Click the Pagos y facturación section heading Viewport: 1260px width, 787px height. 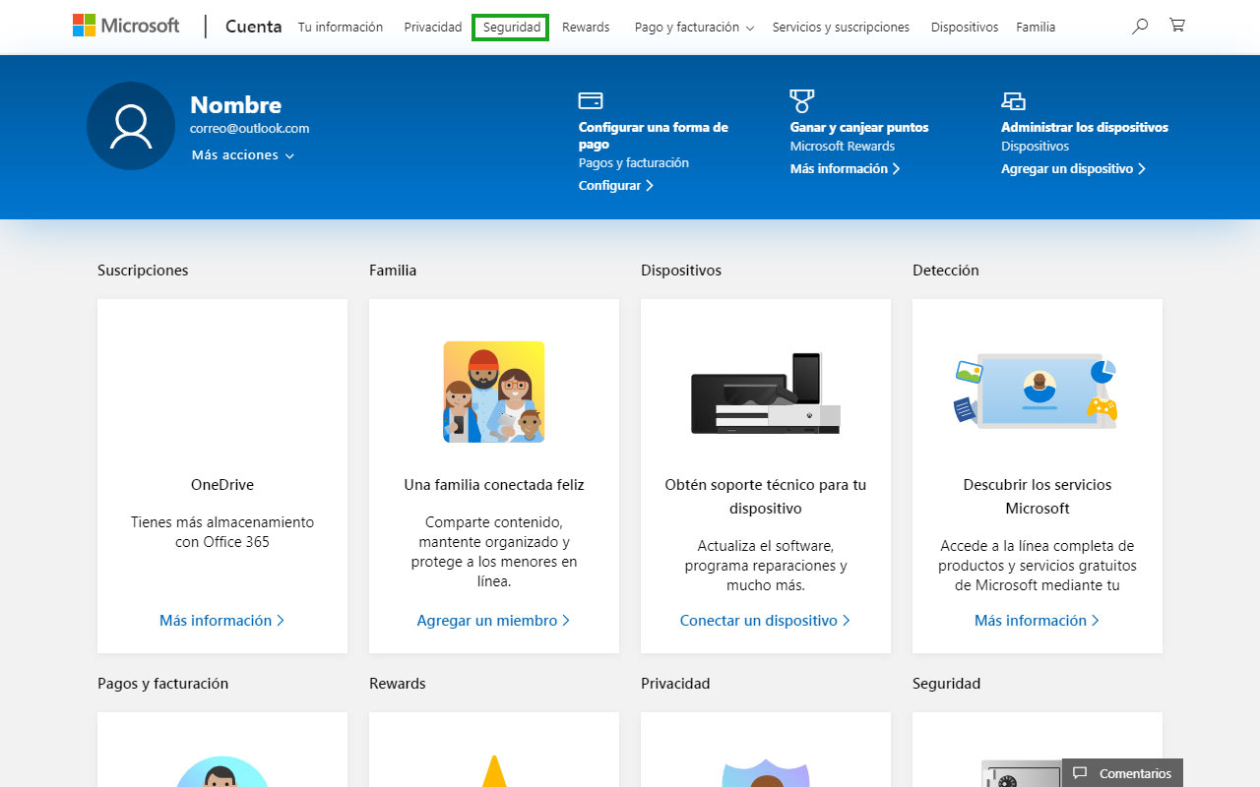[162, 684]
